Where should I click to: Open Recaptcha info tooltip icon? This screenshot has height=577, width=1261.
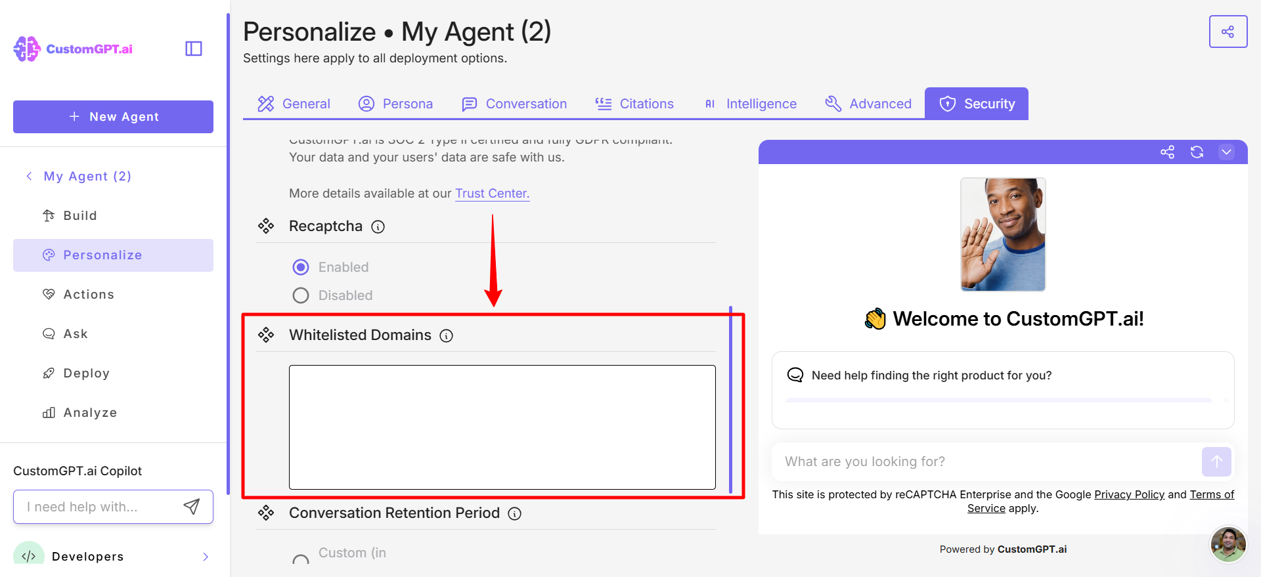[378, 226]
